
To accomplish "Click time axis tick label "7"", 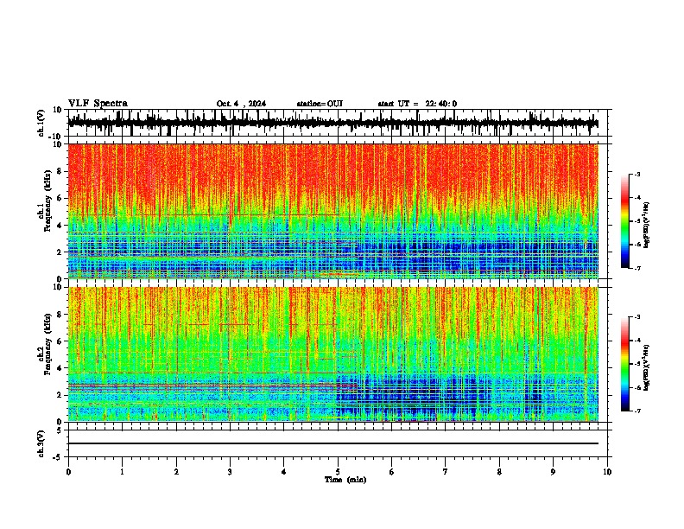I will pos(446,472).
